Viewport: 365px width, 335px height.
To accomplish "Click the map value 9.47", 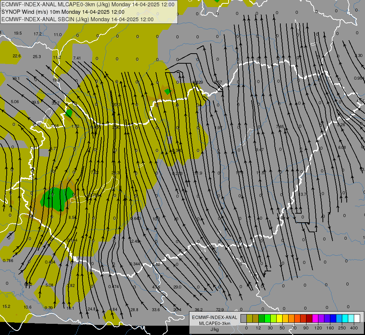I will point(259,150).
